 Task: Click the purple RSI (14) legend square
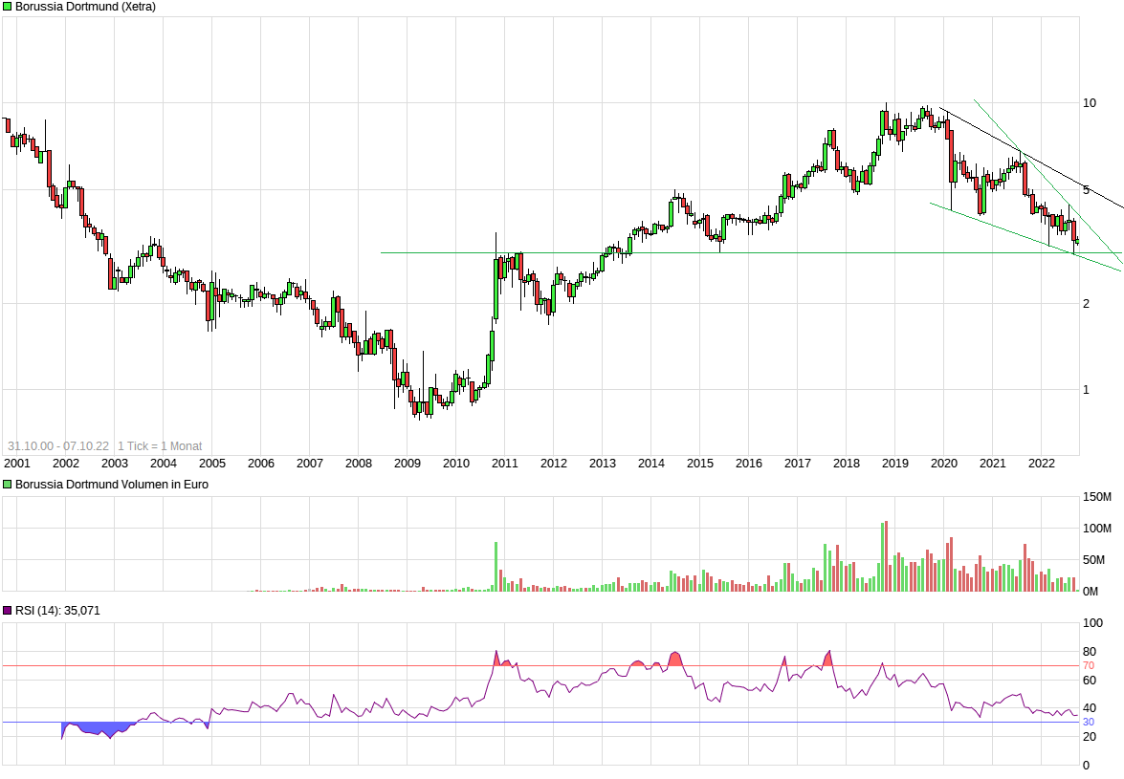coord(8,610)
